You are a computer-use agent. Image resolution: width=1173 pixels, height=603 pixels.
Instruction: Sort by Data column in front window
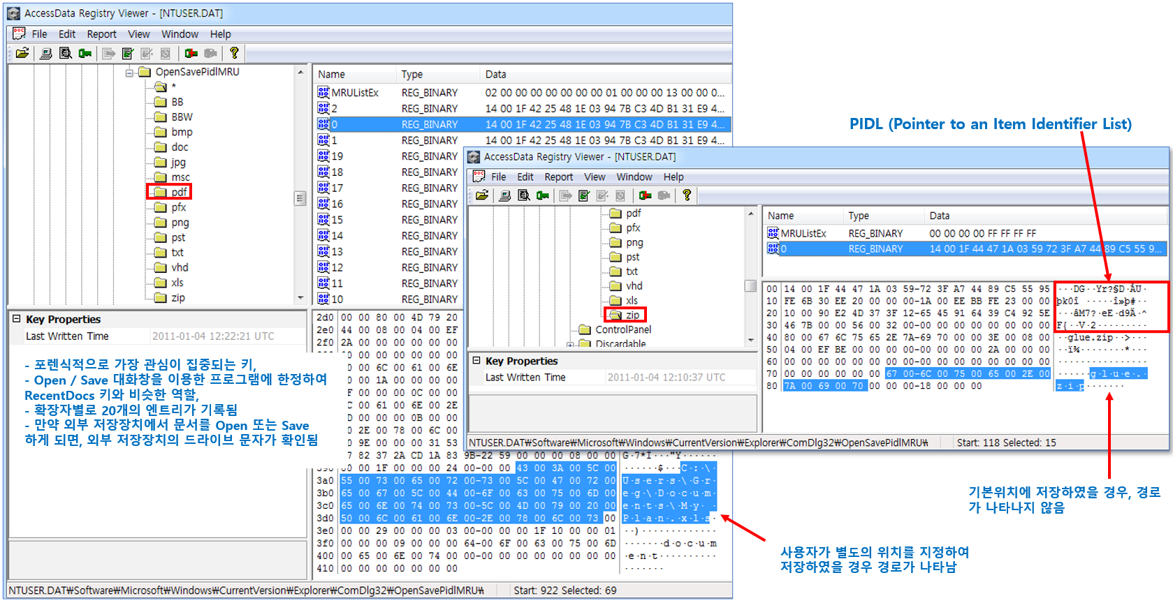(x=1044, y=216)
